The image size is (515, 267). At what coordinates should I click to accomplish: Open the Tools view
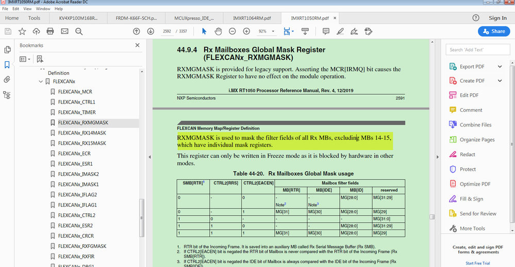[x=34, y=18]
